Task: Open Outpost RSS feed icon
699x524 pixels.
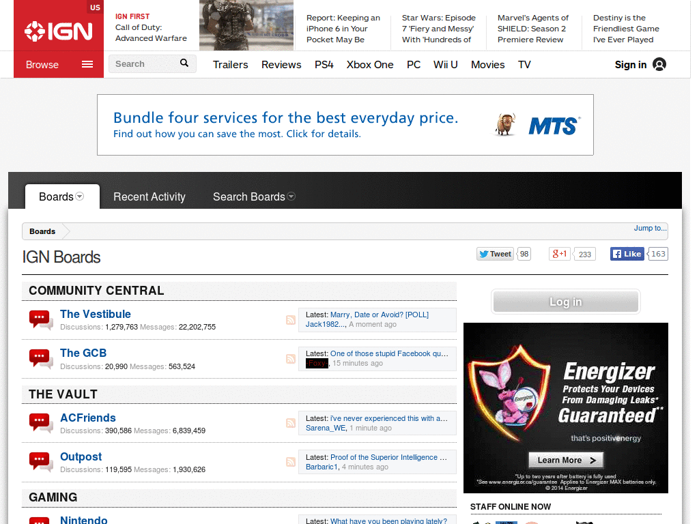Action: point(291,462)
